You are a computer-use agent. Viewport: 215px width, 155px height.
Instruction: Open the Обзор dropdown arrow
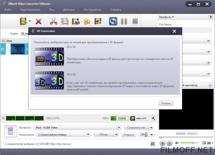coord(116,135)
